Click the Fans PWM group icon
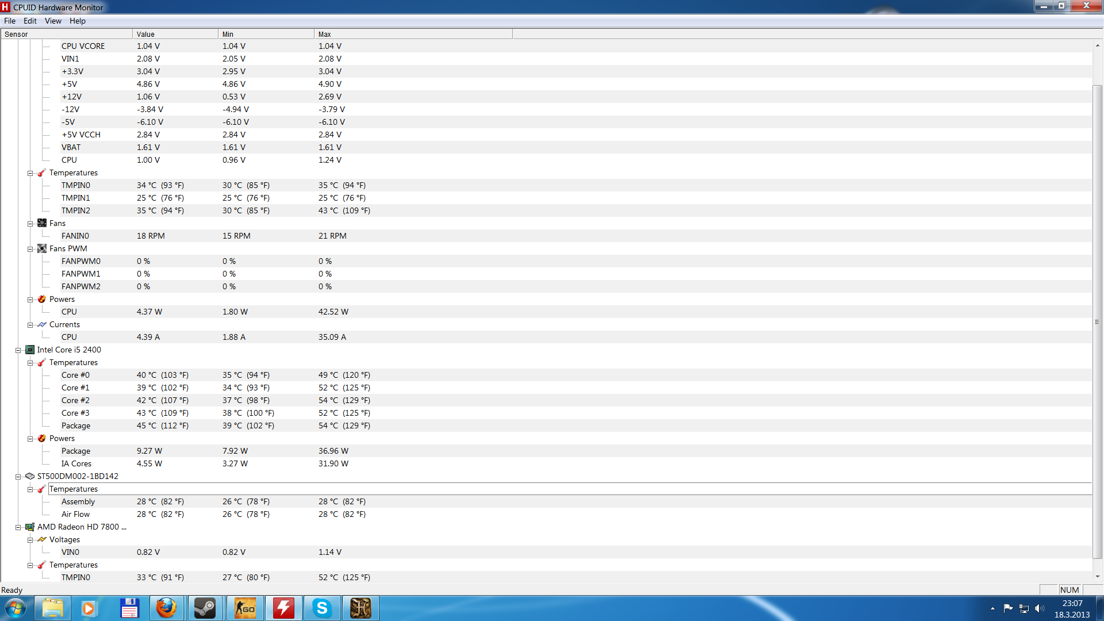 click(x=41, y=248)
